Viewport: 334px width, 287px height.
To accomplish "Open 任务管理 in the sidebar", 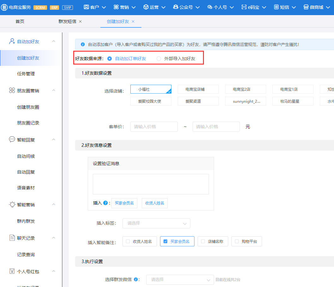I will point(26,74).
